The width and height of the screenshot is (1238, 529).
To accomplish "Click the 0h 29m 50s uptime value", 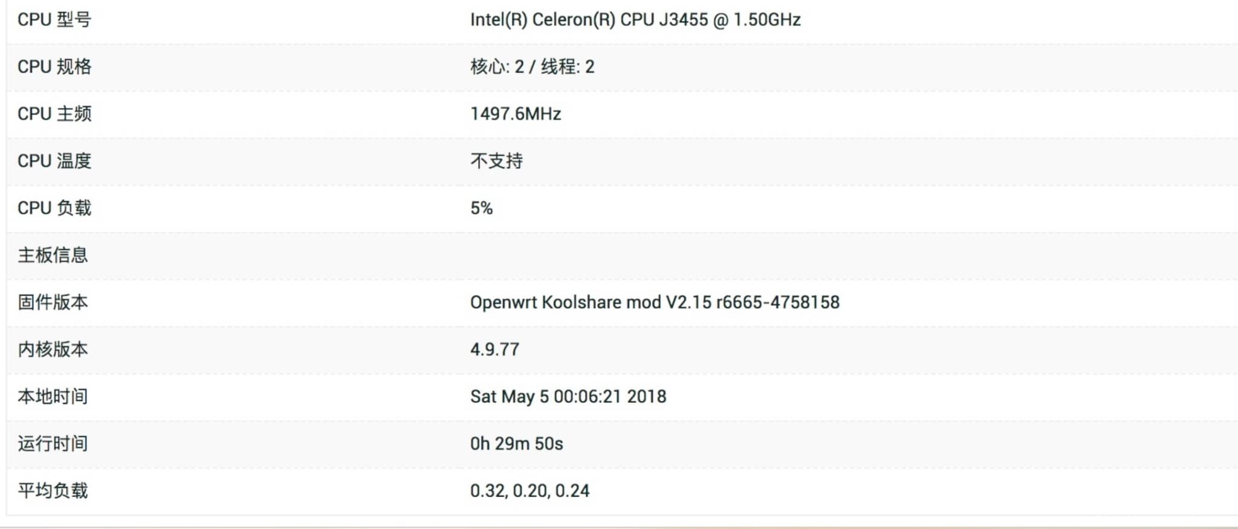I will point(516,443).
